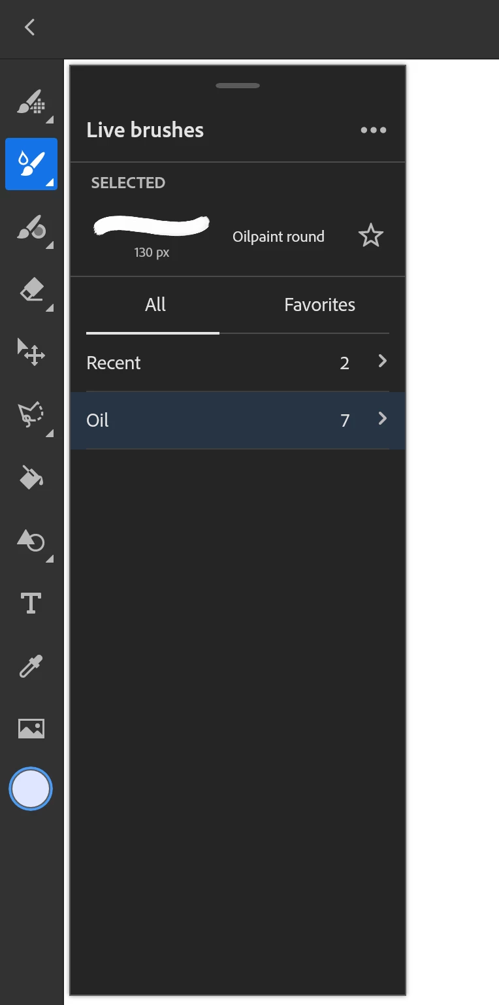Image resolution: width=499 pixels, height=1005 pixels.
Task: Open the Live brushes more options menu
Action: (374, 130)
